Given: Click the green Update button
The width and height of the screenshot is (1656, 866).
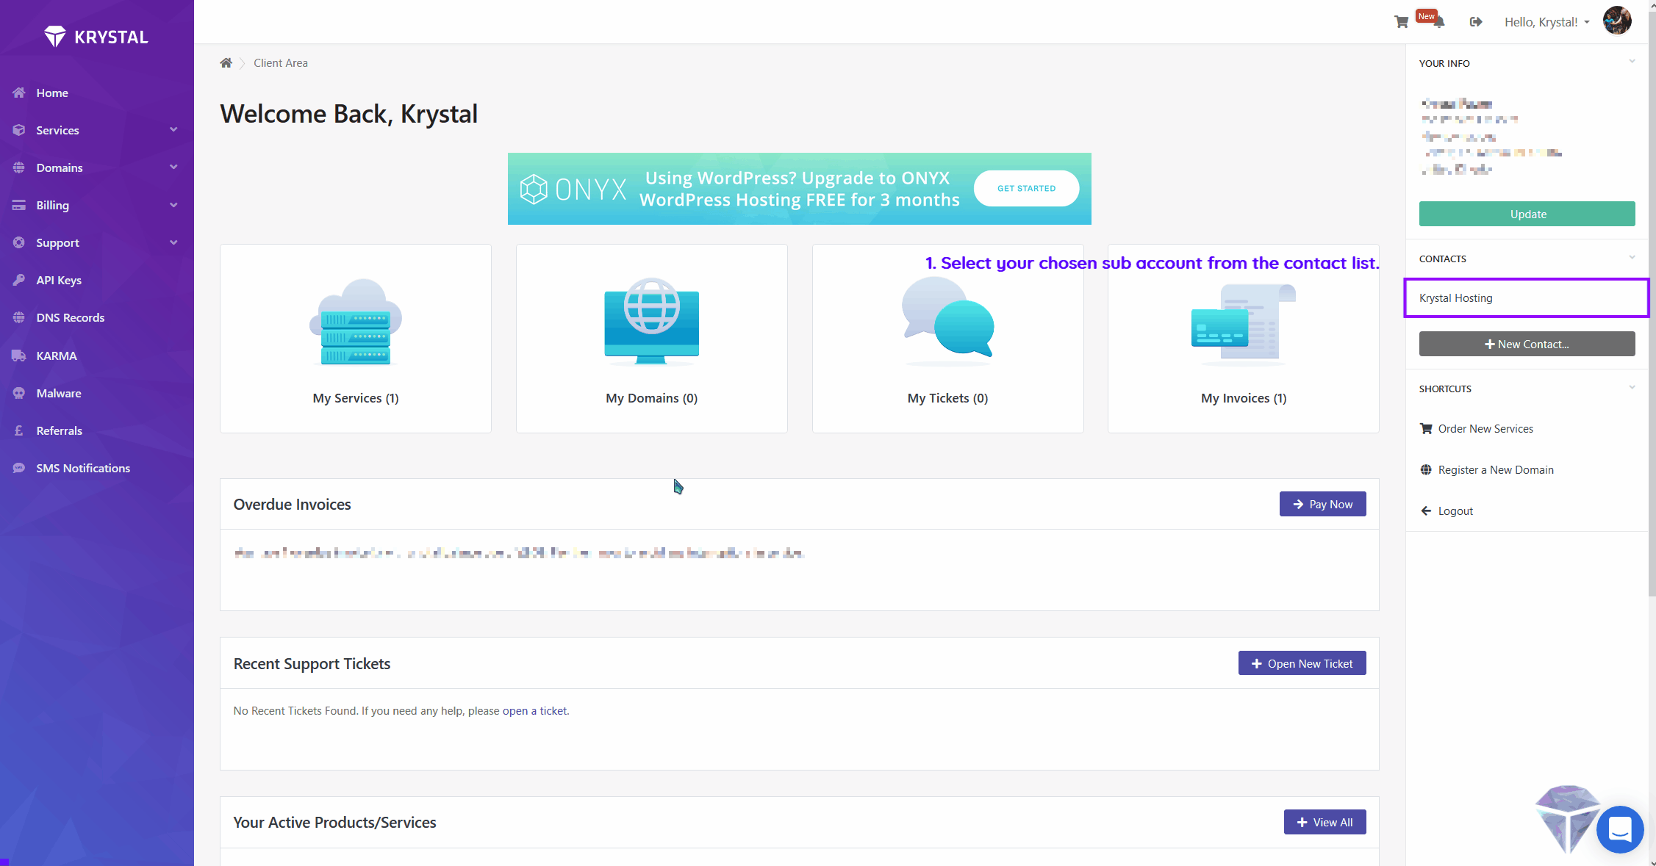Looking at the screenshot, I should point(1527,214).
